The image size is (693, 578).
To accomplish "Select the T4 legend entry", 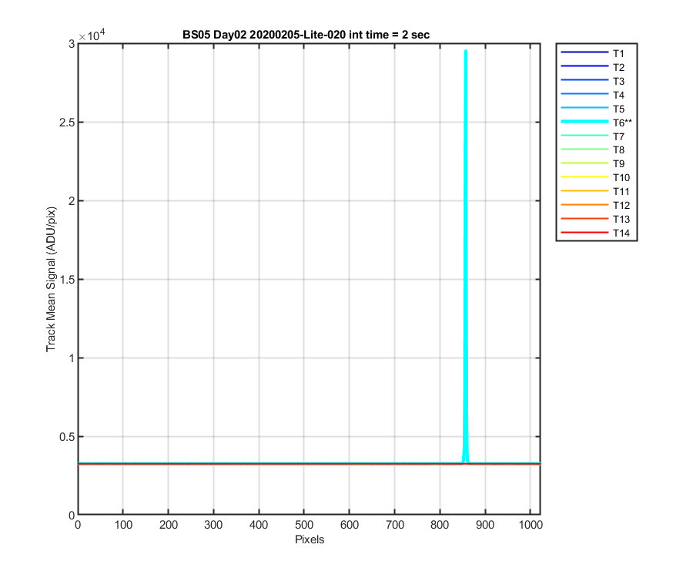I will pos(592,95).
